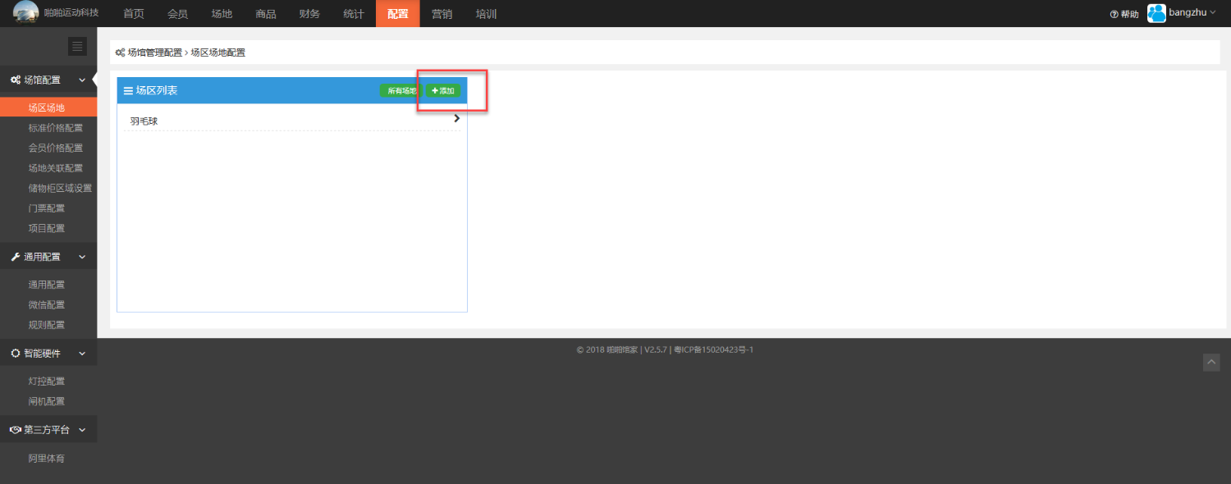Viewport: 1231px width, 484px height.
Task: Open 规则配置 in the sidebar
Action: tap(48, 325)
